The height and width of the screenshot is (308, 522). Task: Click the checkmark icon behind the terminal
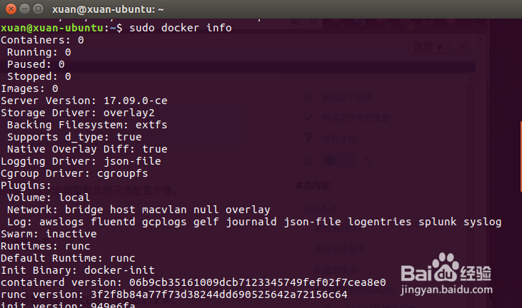[308, 118]
